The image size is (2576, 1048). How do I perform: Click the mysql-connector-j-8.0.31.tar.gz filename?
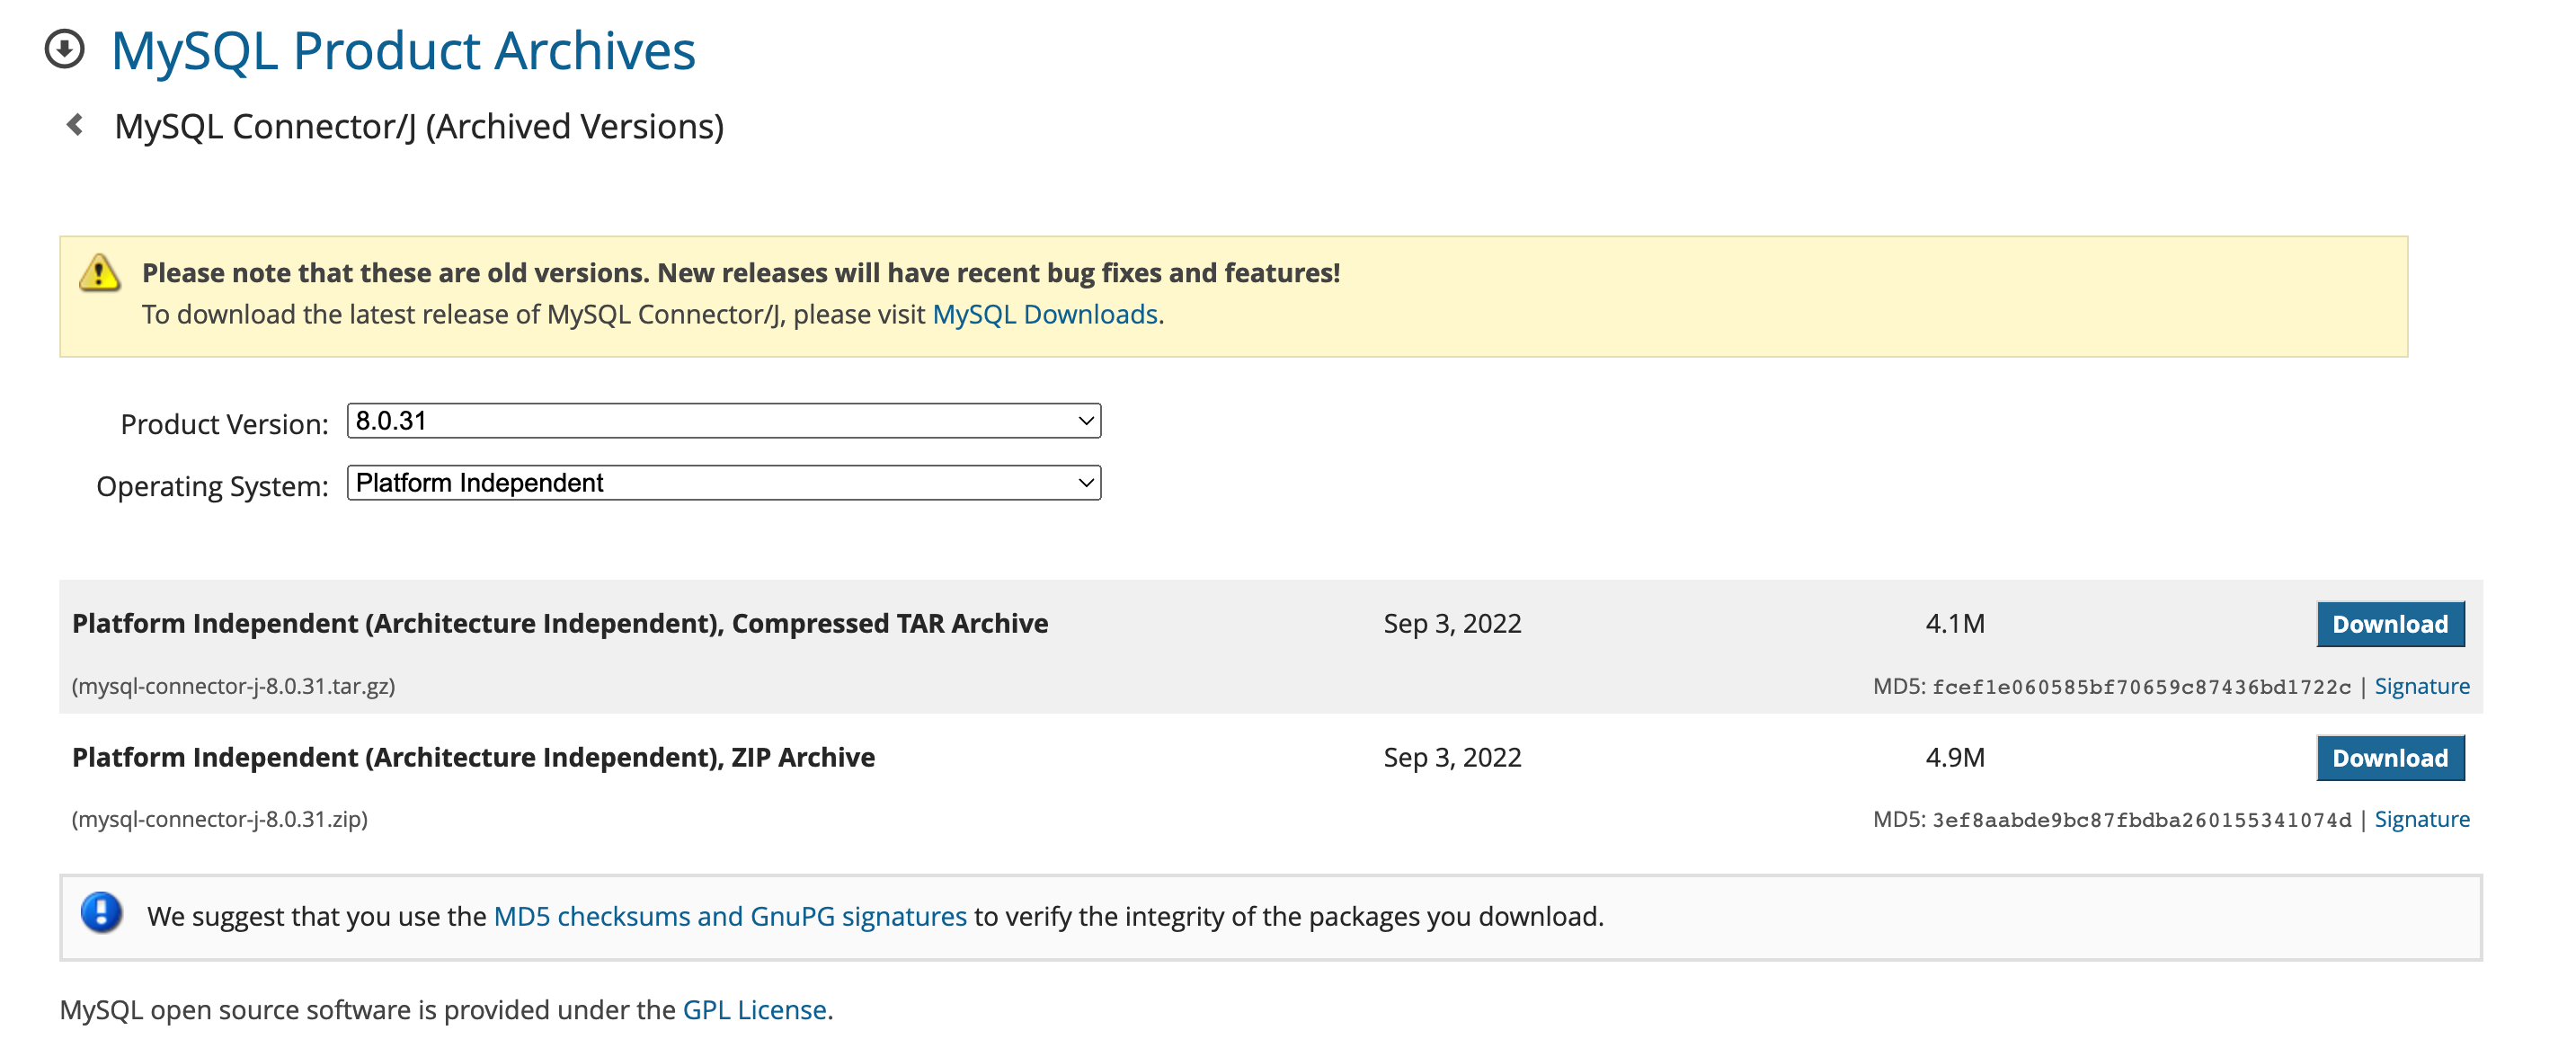[234, 686]
